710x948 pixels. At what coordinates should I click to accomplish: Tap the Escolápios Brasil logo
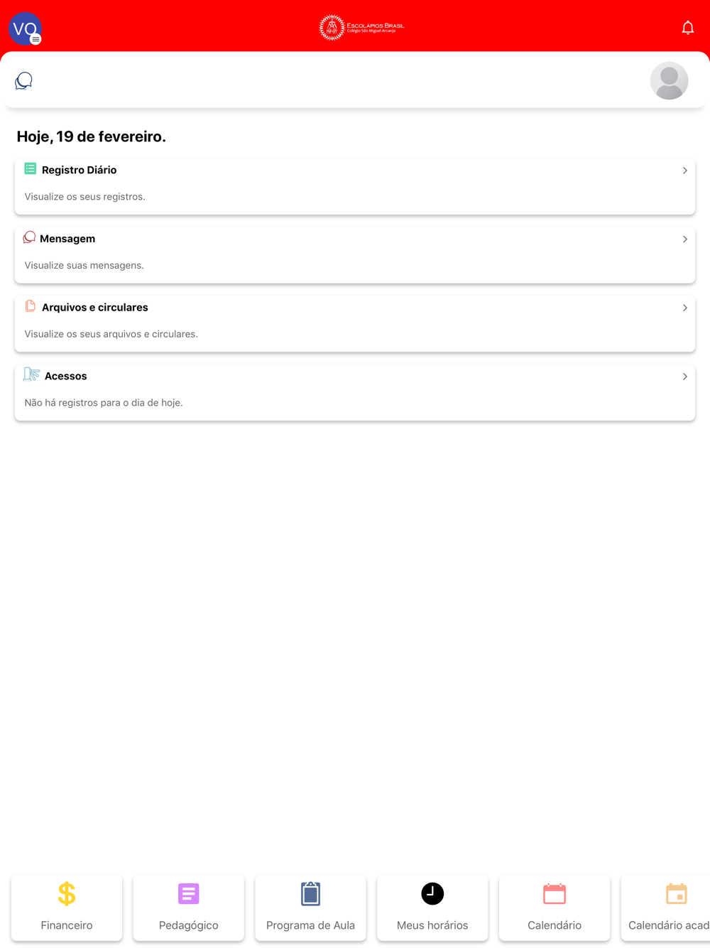361,28
